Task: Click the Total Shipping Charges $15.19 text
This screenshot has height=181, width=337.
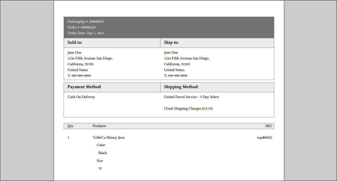Action: (x=188, y=108)
